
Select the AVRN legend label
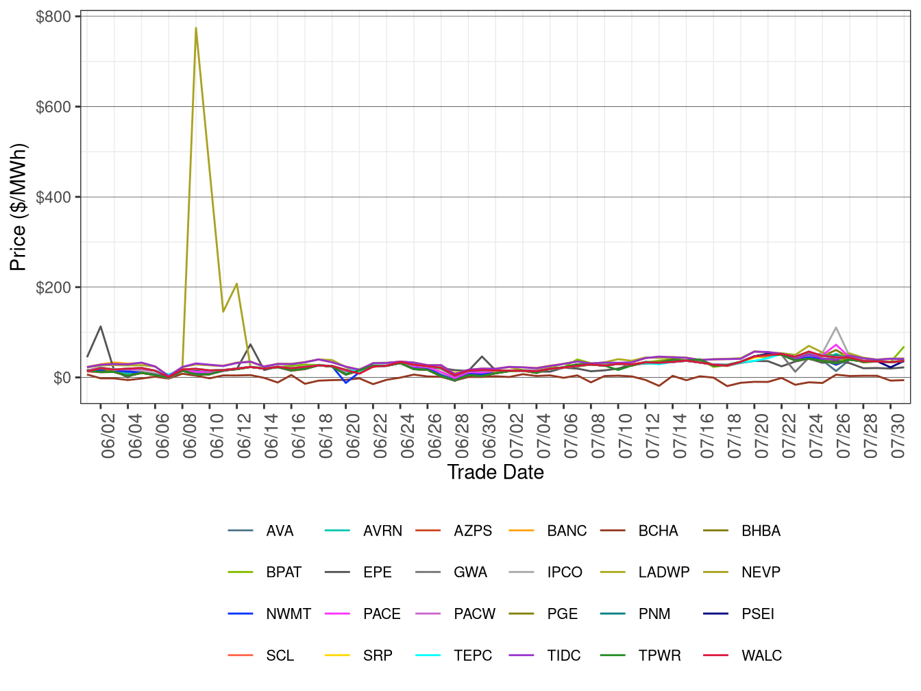(x=382, y=531)
